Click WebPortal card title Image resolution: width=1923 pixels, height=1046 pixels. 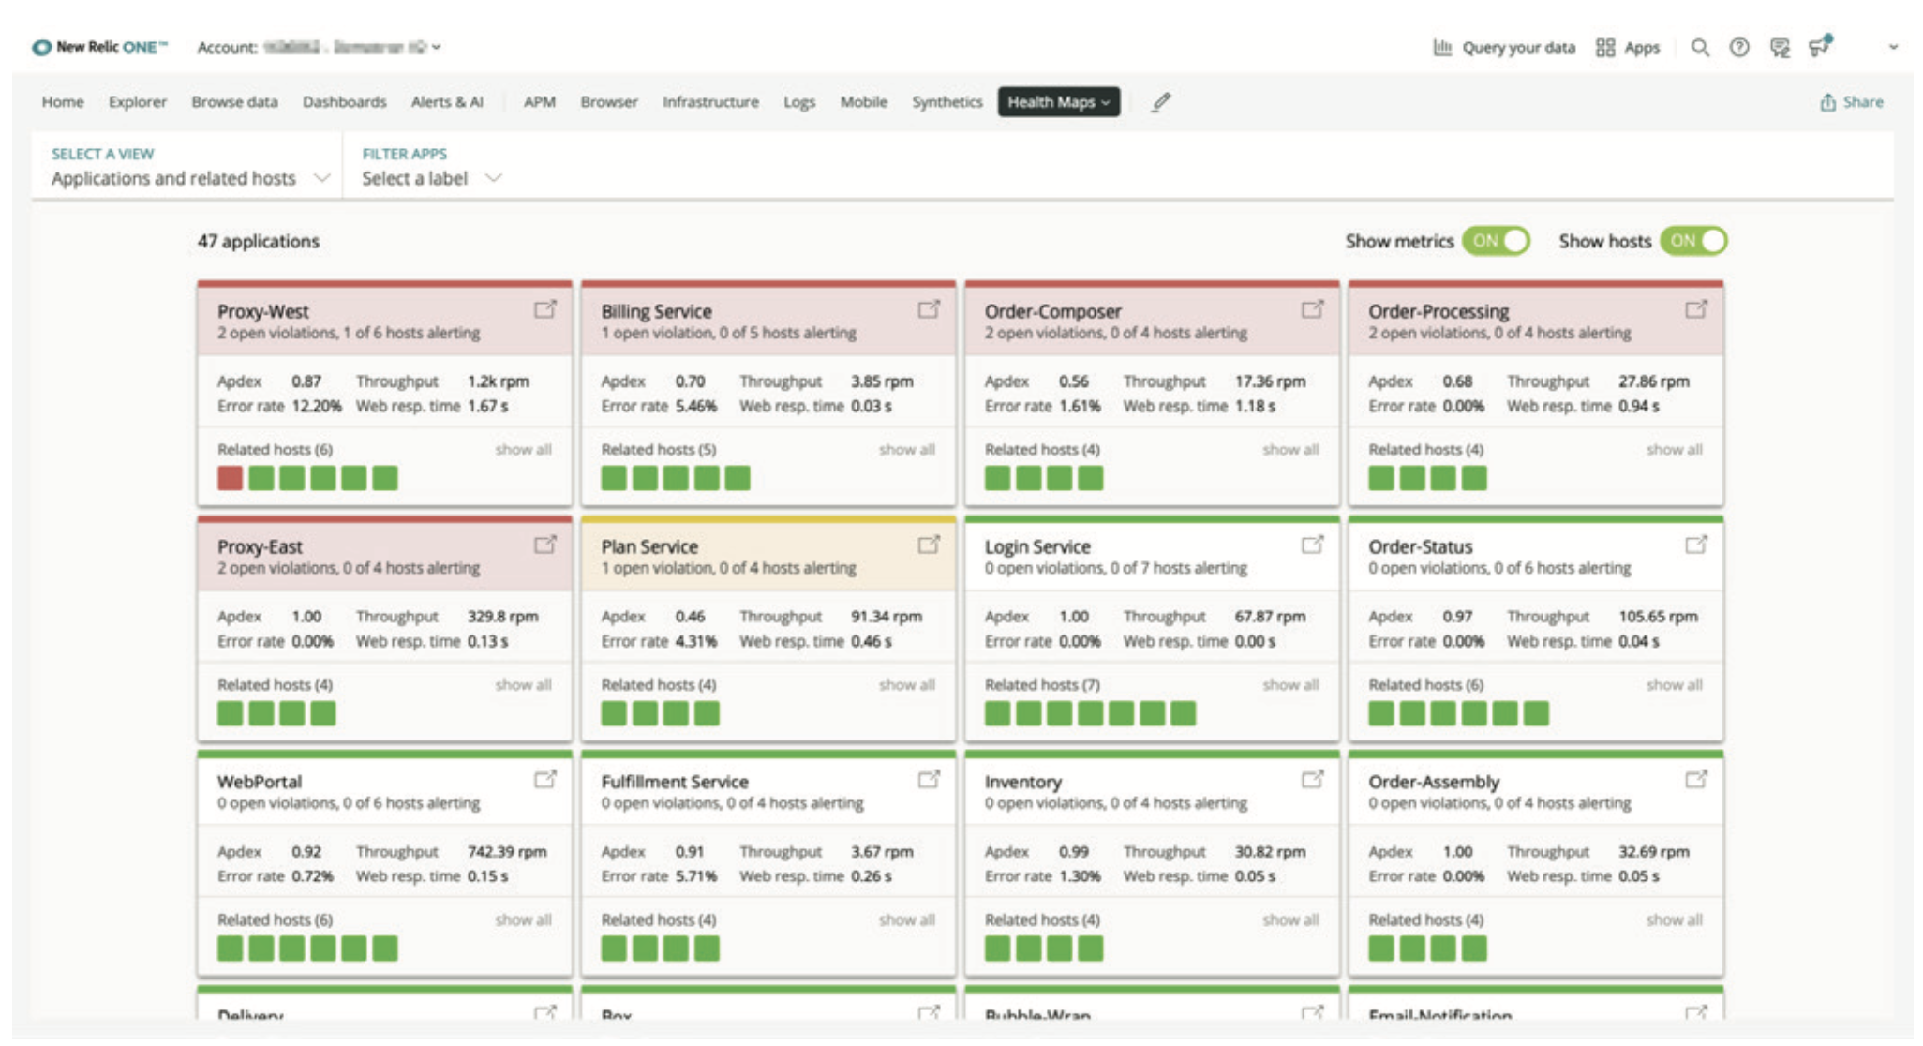[260, 781]
